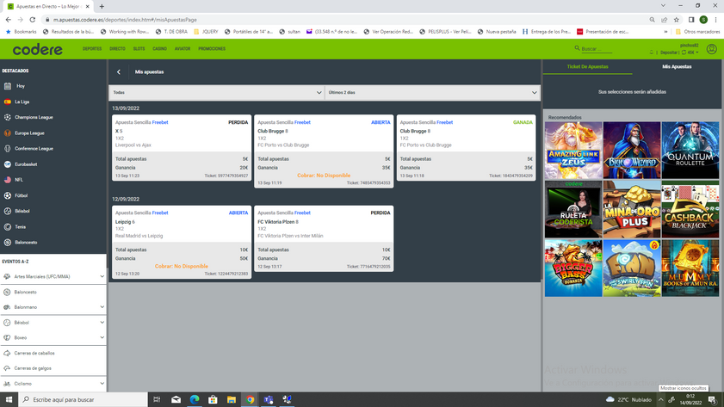Open Champions League in sidebar

click(x=34, y=117)
